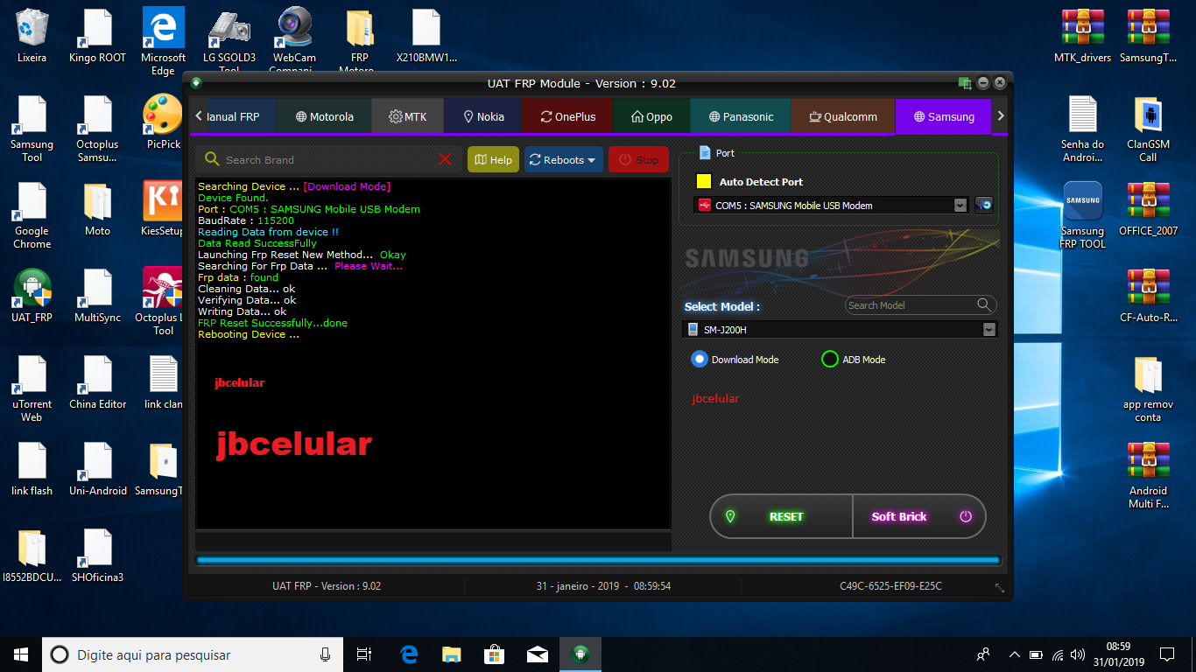This screenshot has height=672, width=1196.
Task: Select the Download Mode radio button
Action: pyautogui.click(x=699, y=359)
